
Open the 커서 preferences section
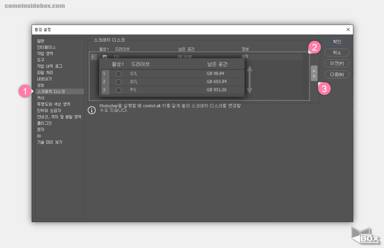(x=41, y=98)
